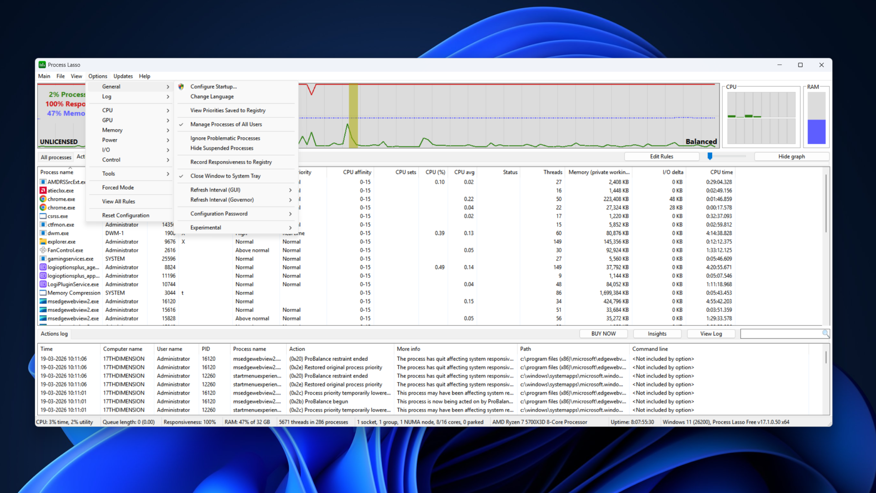Open the Updates menu

point(123,76)
